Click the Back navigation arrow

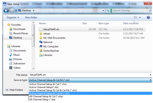point(6,10)
